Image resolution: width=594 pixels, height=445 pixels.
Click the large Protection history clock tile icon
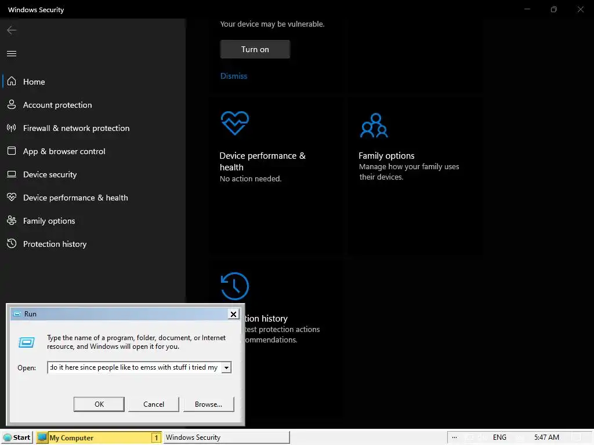[235, 286]
